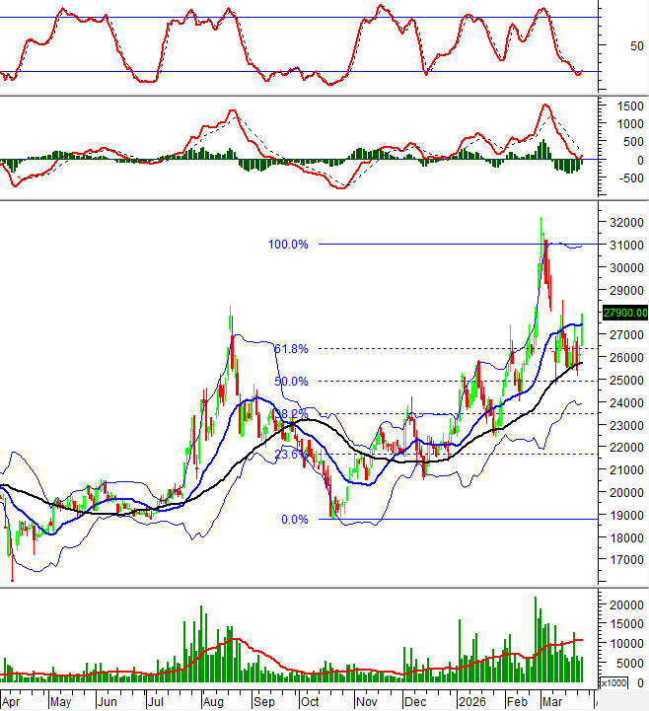Click the 20000 value on volume axis
Screen dimensions: 649x711
tap(623, 604)
